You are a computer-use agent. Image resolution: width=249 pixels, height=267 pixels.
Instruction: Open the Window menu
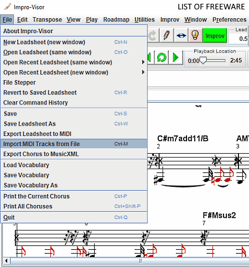(195, 19)
